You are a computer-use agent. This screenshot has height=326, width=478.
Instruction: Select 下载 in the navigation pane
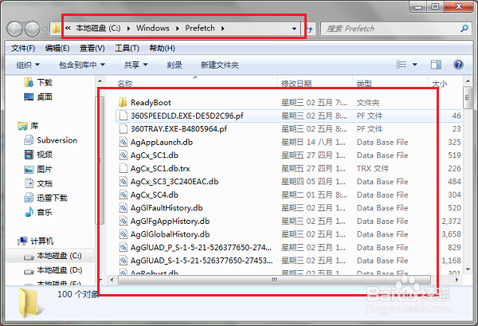click(x=38, y=82)
